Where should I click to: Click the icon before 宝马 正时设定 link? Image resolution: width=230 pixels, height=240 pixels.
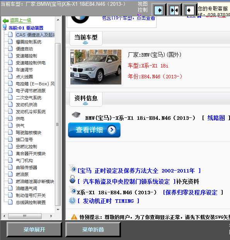(73, 169)
